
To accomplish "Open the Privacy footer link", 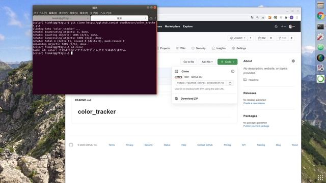I will pos(129,145).
